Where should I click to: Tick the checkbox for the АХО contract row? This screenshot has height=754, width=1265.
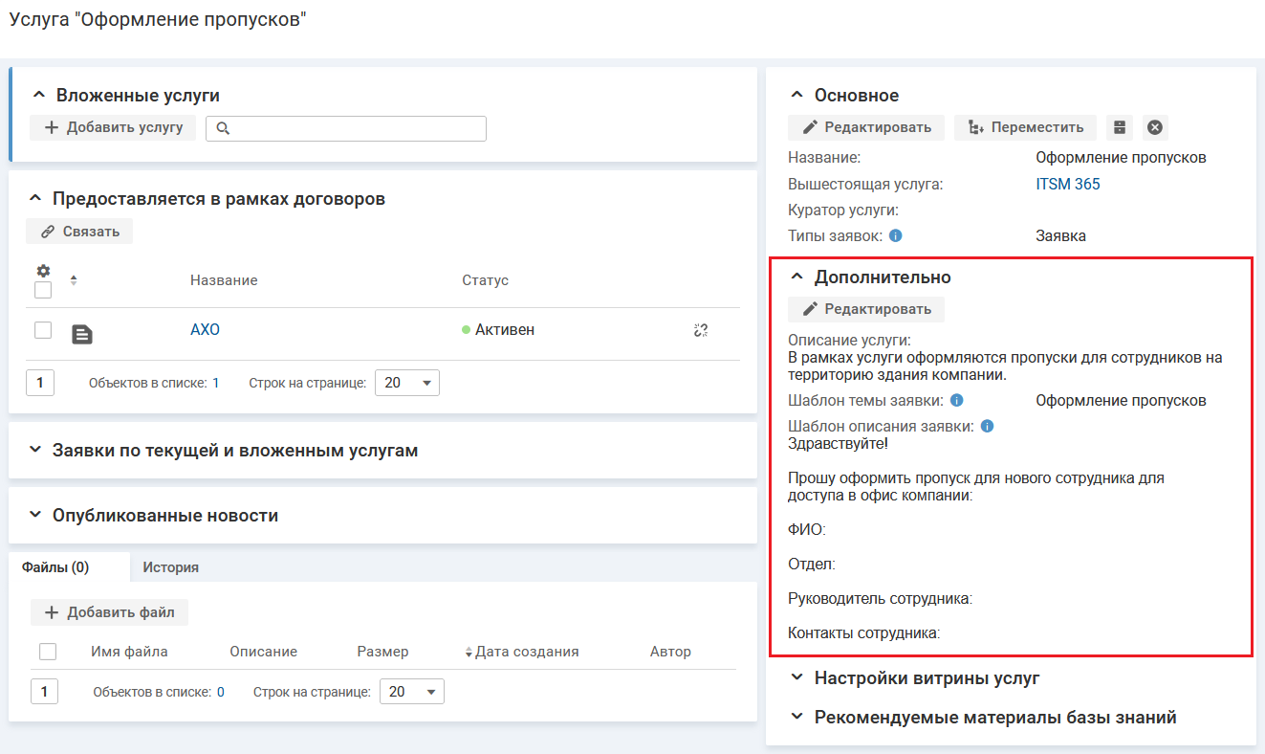tap(43, 330)
